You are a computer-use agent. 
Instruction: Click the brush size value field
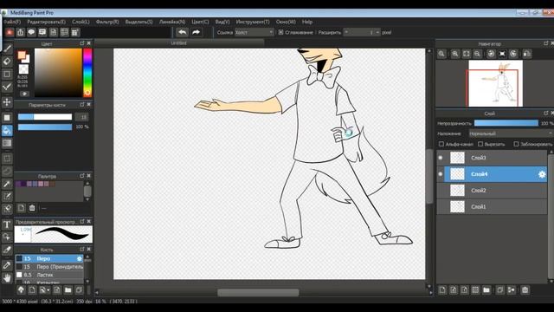pos(82,117)
